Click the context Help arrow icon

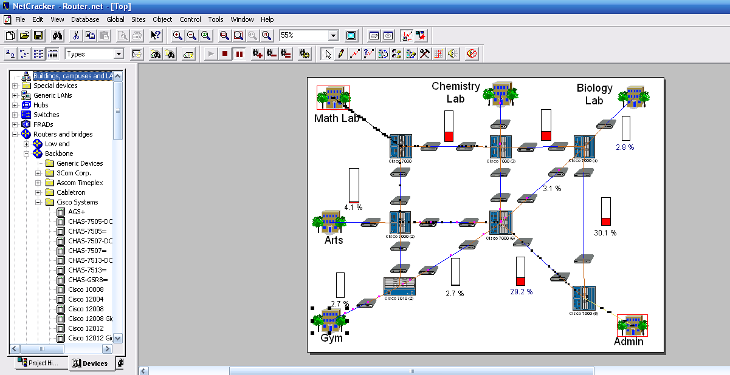pos(156,36)
